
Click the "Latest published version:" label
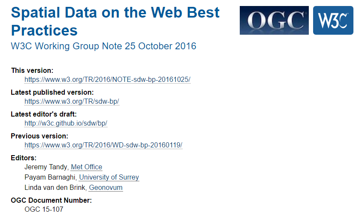[52, 92]
